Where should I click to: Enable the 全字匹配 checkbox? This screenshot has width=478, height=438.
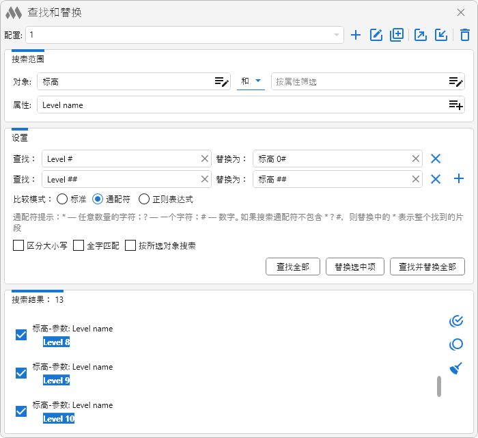tap(79, 245)
